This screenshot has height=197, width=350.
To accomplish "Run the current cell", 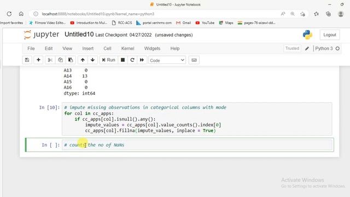I will [x=108, y=60].
